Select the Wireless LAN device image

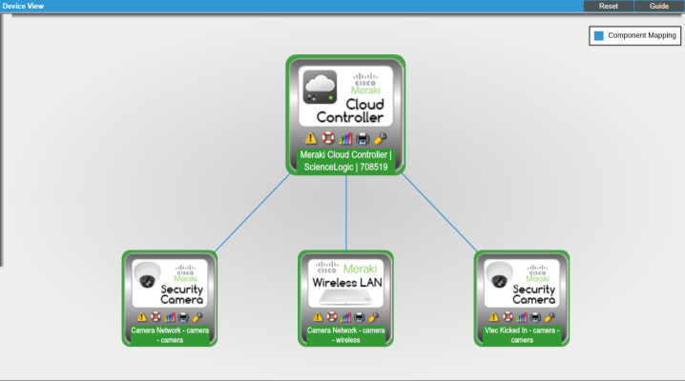345,283
